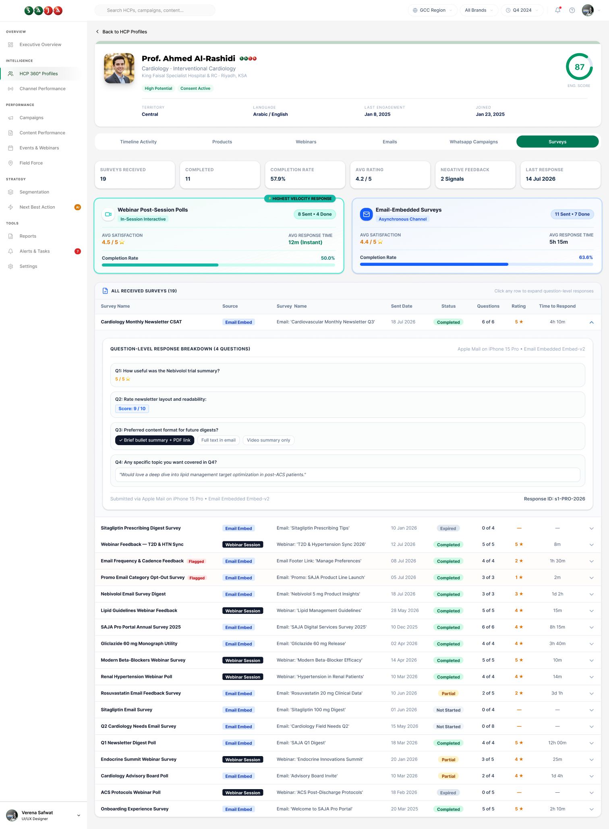
Task: Click Next Best Action lightning icon
Action: [x=10, y=207]
